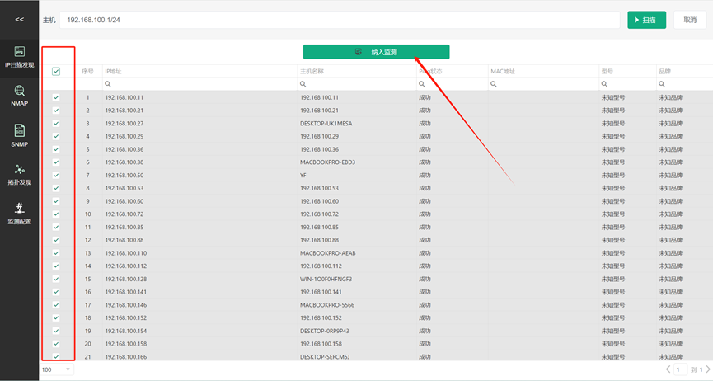Uncheck the YF host row checkbox
This screenshot has width=713, height=381.
coord(56,176)
